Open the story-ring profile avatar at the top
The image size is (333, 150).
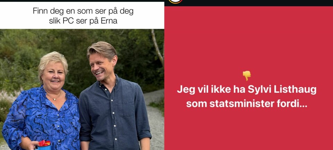point(176,1)
